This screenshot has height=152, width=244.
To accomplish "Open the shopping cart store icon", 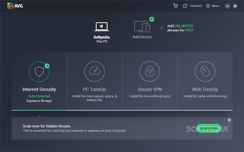I will coord(175,6).
